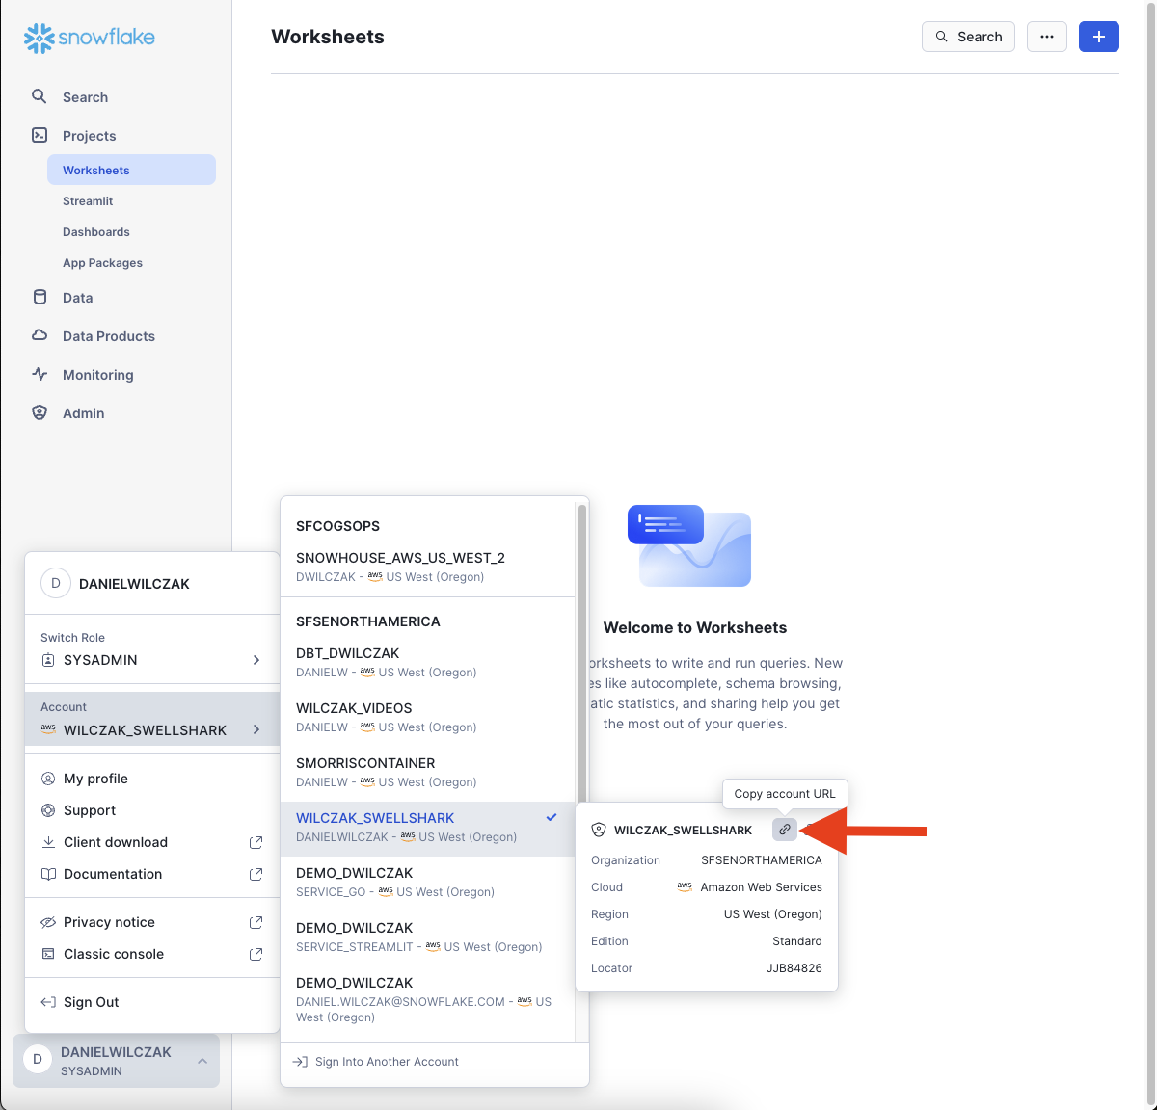This screenshot has height=1110, width=1157.
Task: Click the Projects label in sidebar
Action: point(90,136)
